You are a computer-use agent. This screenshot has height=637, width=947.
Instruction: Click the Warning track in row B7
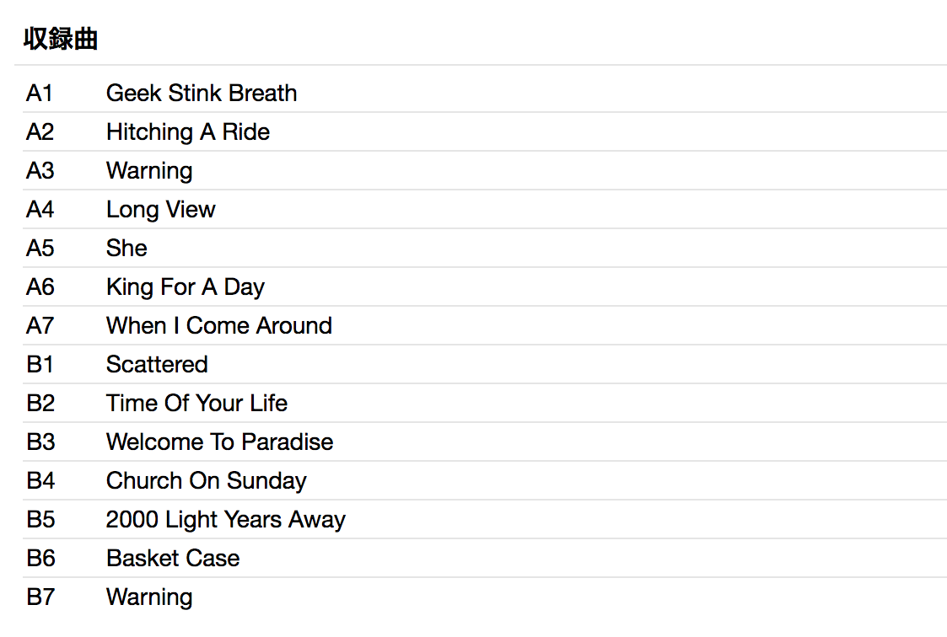click(149, 597)
